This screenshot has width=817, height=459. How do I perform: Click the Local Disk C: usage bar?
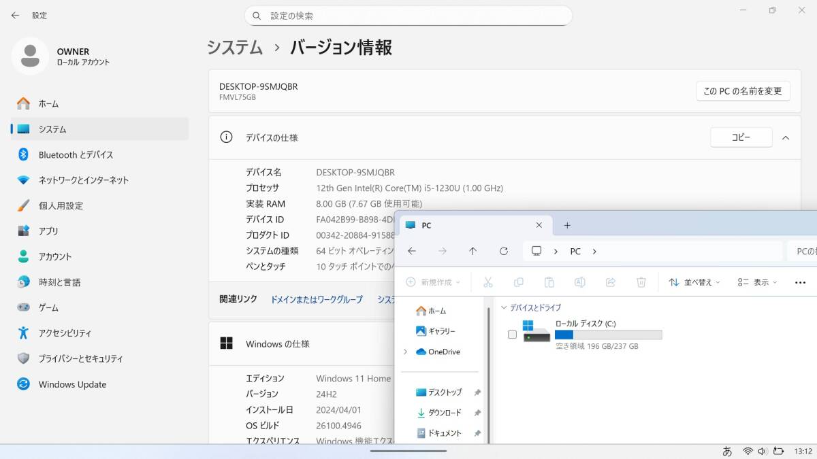[x=608, y=335]
